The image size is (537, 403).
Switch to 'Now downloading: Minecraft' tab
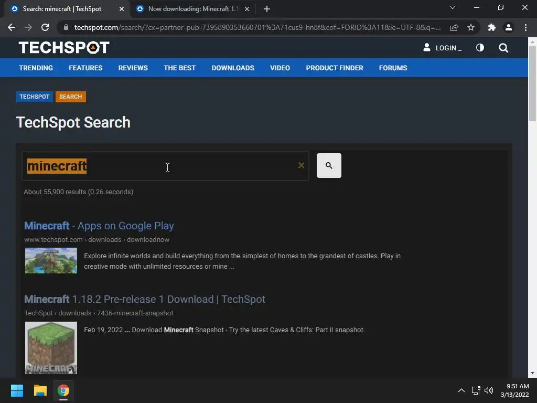193,9
